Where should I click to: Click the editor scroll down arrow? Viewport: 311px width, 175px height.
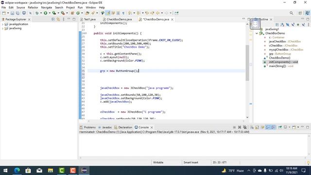coord(247,117)
